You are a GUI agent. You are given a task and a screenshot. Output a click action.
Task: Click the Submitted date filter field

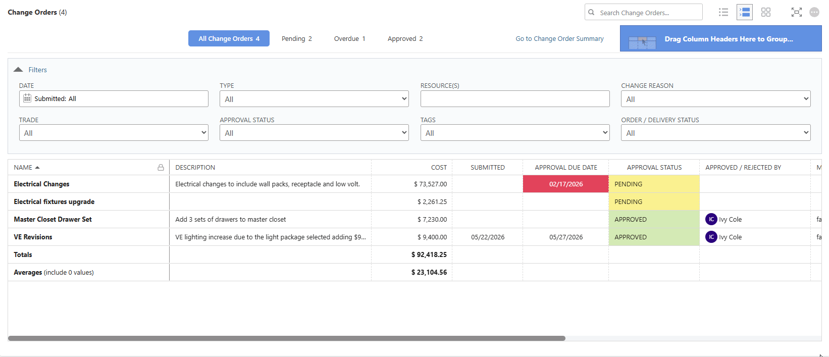coord(114,98)
